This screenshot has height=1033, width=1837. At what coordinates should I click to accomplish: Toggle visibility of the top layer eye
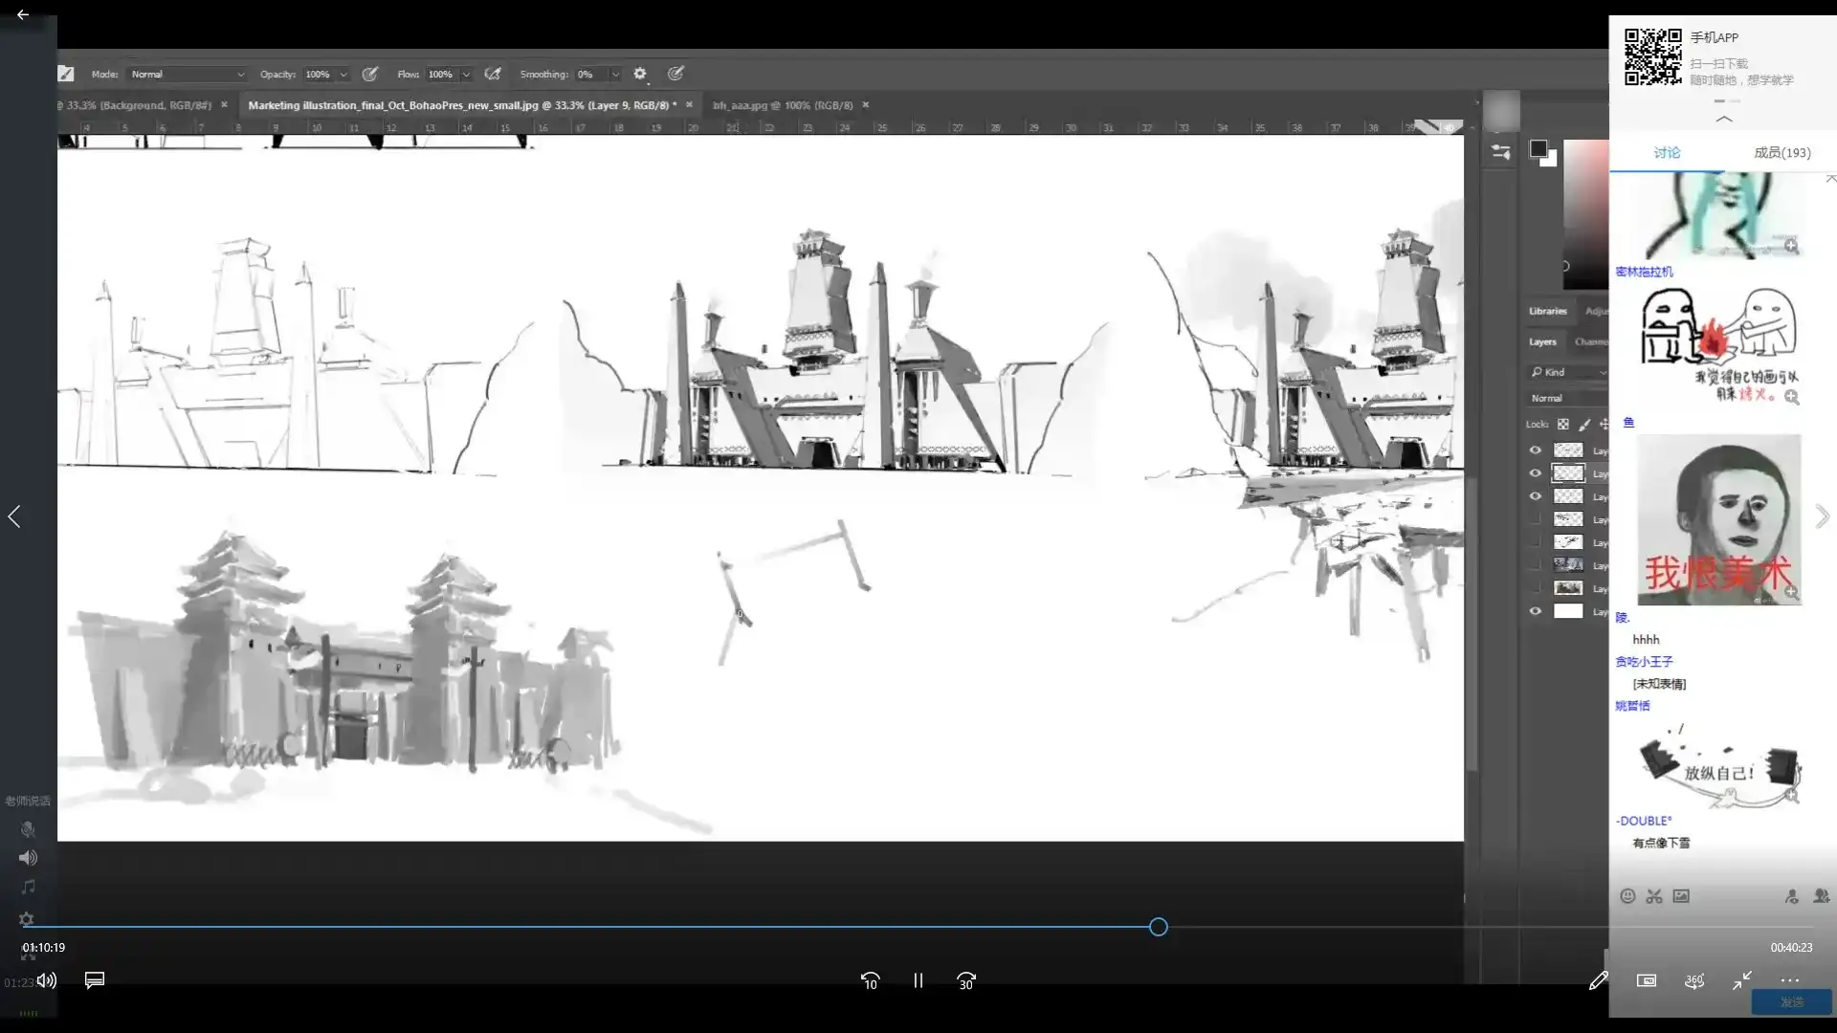coord(1535,451)
